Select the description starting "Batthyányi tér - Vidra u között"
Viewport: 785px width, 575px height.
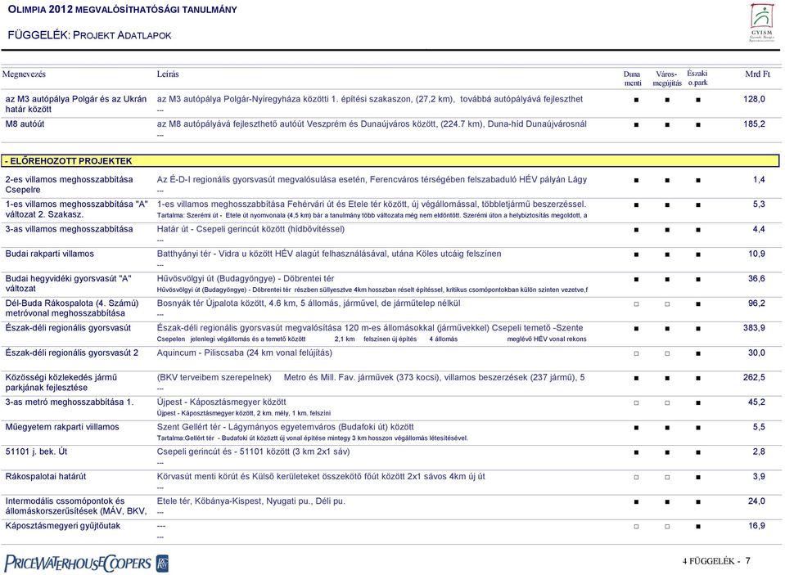(x=329, y=254)
